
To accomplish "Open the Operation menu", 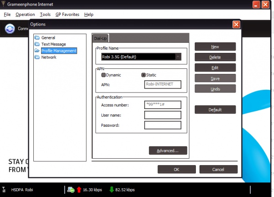I will 25,15.
